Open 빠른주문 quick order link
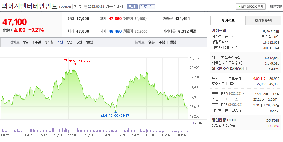This screenshot has height=142, width=283. click(x=276, y=7)
